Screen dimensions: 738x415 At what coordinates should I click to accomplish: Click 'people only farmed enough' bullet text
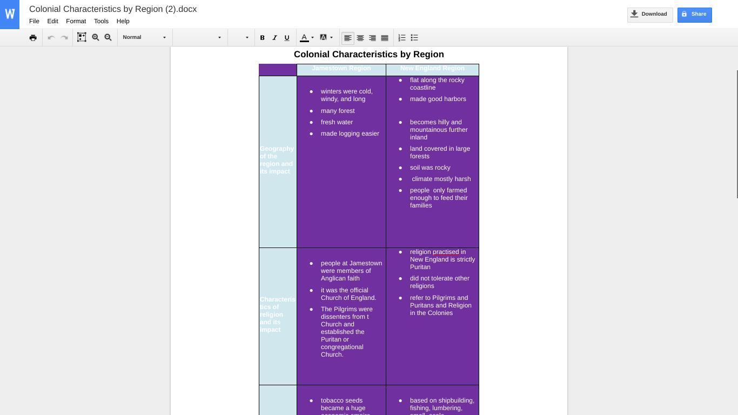[x=439, y=198]
